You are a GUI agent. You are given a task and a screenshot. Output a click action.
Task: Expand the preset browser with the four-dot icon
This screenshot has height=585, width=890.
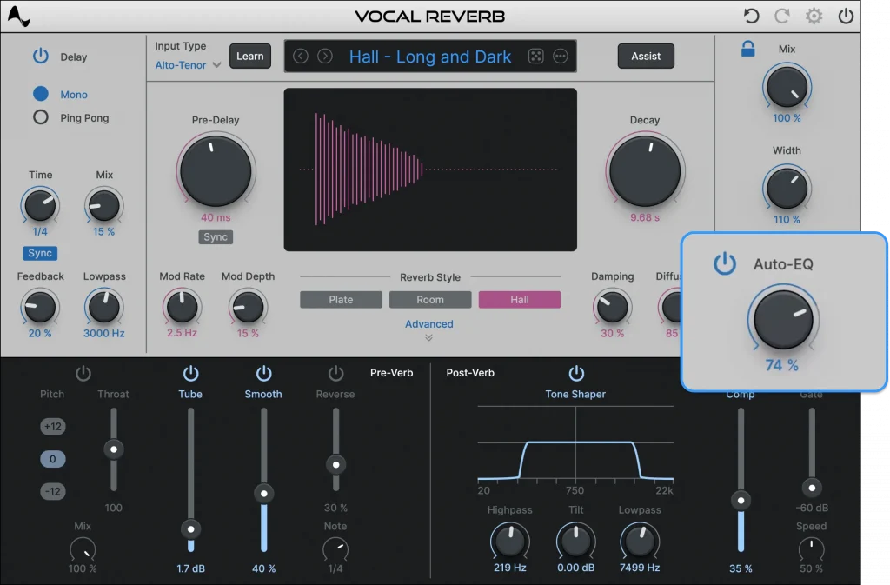(x=536, y=56)
